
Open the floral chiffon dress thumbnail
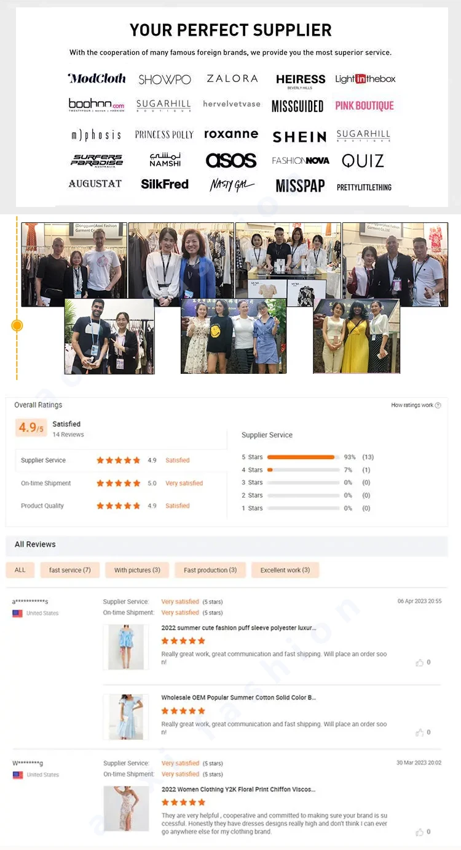click(126, 809)
